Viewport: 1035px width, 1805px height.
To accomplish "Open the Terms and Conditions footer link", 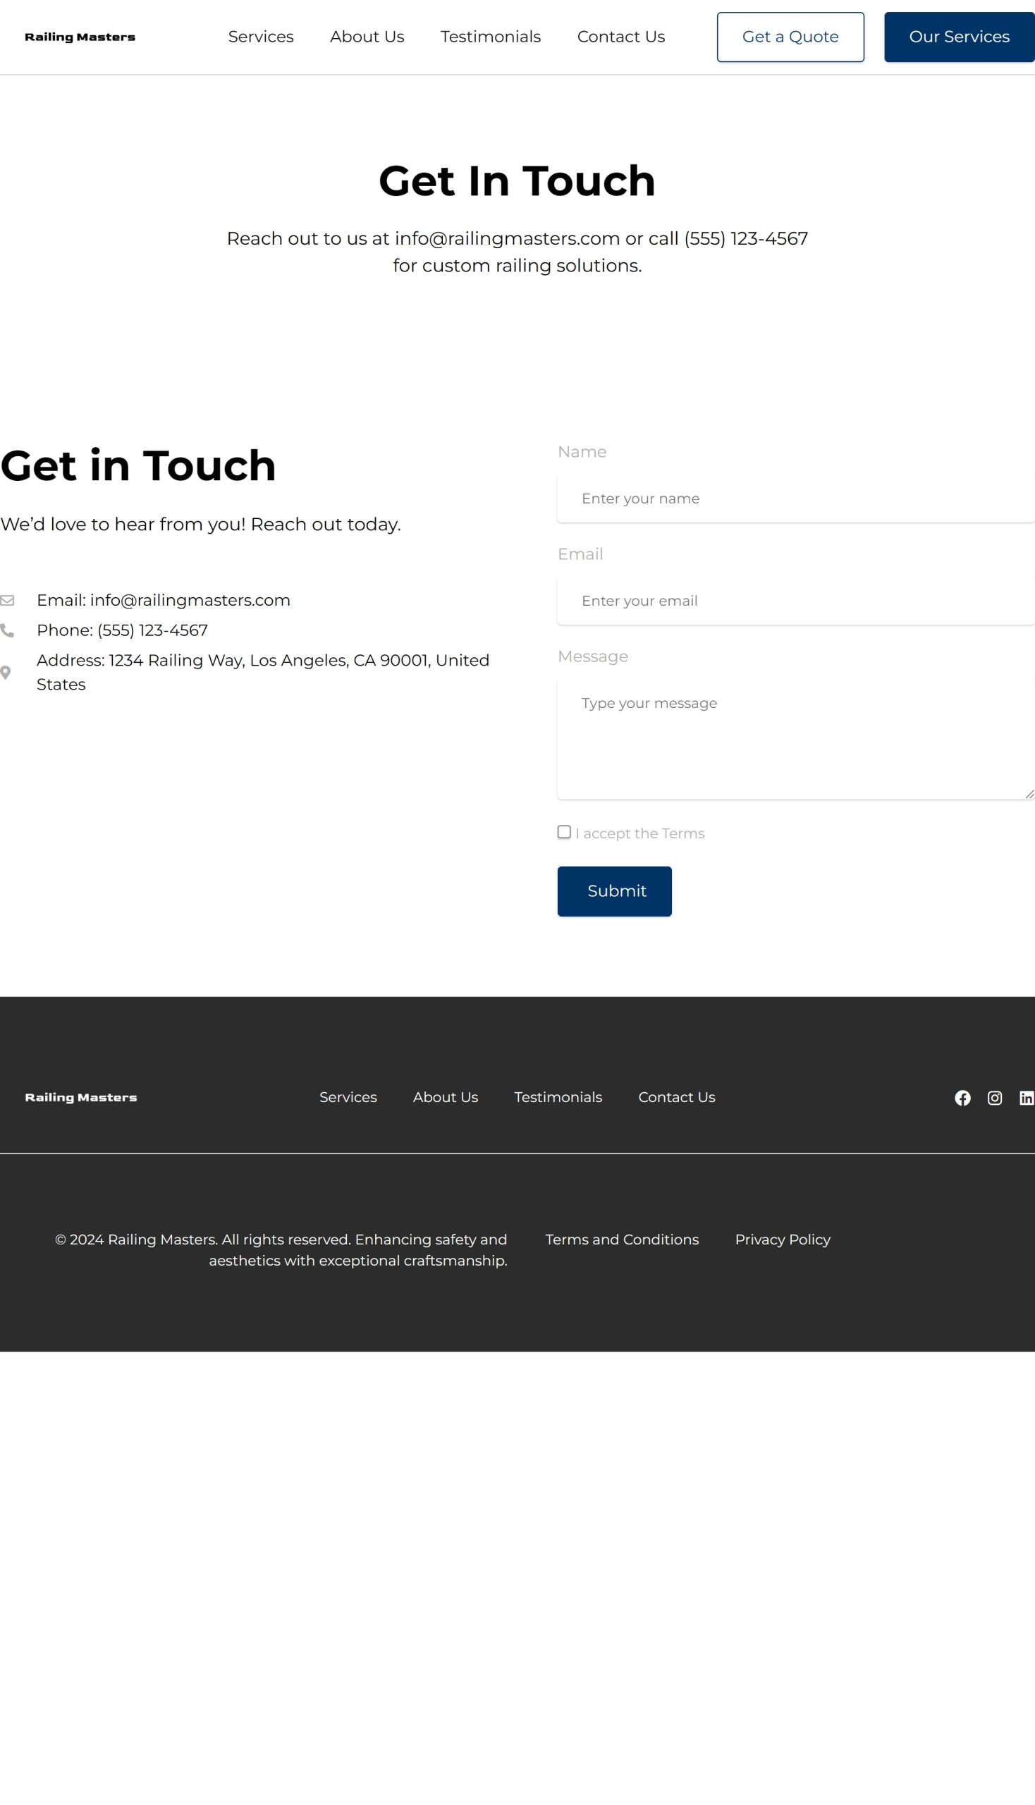I will click(x=622, y=1239).
